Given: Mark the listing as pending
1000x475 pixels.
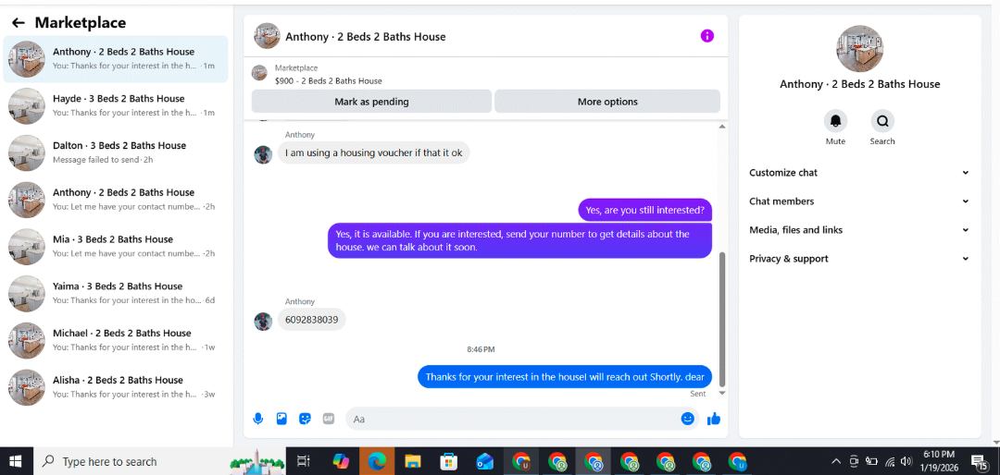Looking at the screenshot, I should coord(371,102).
